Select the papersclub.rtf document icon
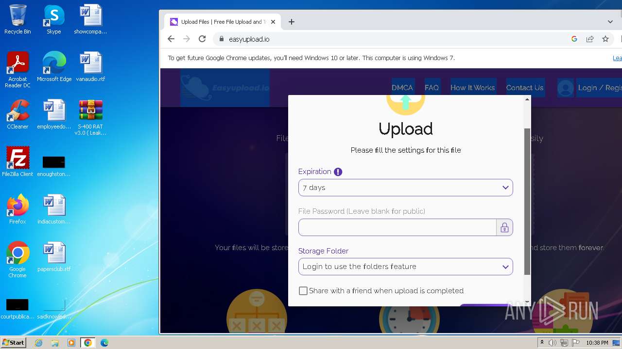The height and width of the screenshot is (349, 622). click(x=54, y=257)
